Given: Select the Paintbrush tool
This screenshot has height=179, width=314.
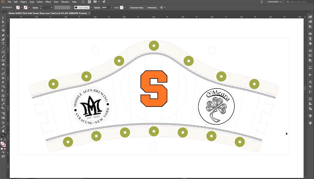Looking at the screenshot, I should coord(3,56).
